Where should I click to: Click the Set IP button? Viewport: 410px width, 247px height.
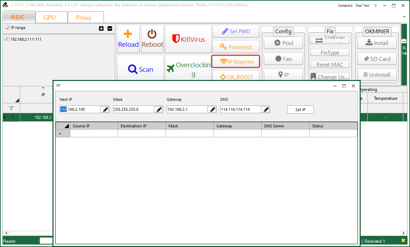click(300, 110)
